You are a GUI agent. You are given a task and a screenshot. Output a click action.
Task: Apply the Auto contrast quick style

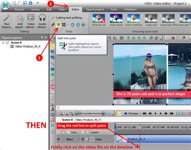(134, 20)
